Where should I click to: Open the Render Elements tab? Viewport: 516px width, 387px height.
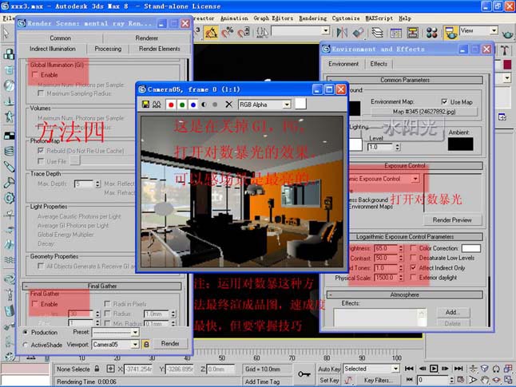click(x=159, y=49)
